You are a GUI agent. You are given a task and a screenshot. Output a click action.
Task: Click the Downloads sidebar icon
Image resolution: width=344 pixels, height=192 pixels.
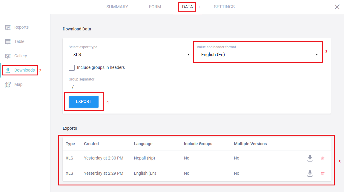tap(8, 70)
